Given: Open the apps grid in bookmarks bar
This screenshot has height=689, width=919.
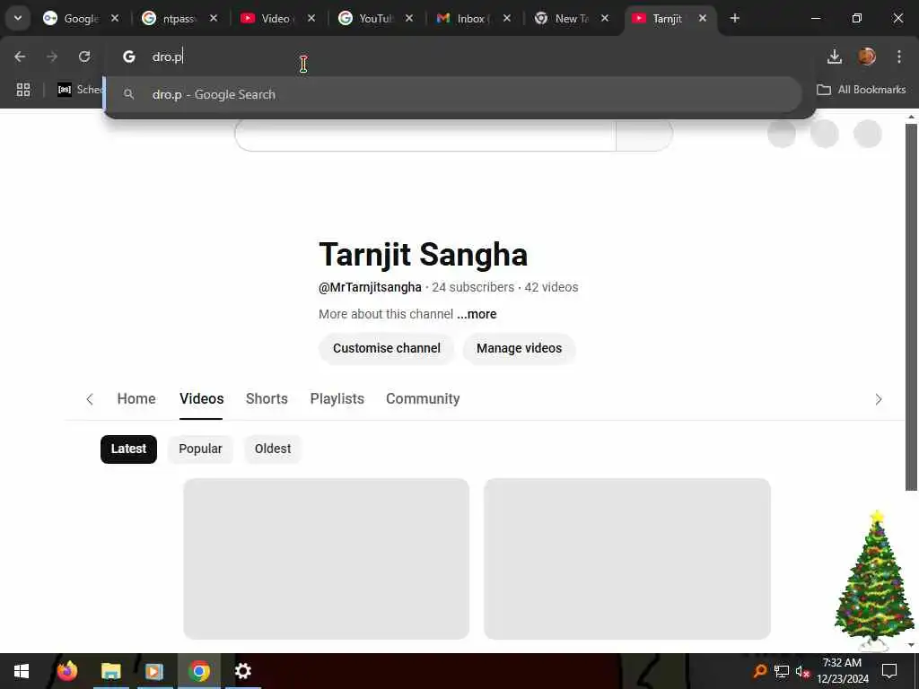Looking at the screenshot, I should [x=23, y=90].
